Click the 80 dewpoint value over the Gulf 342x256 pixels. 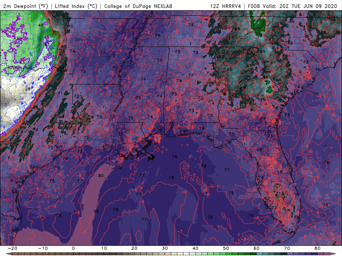(101, 176)
